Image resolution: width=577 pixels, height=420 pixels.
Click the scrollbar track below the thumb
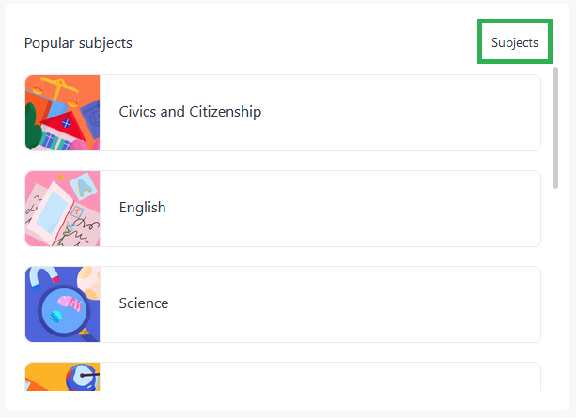[x=555, y=288]
